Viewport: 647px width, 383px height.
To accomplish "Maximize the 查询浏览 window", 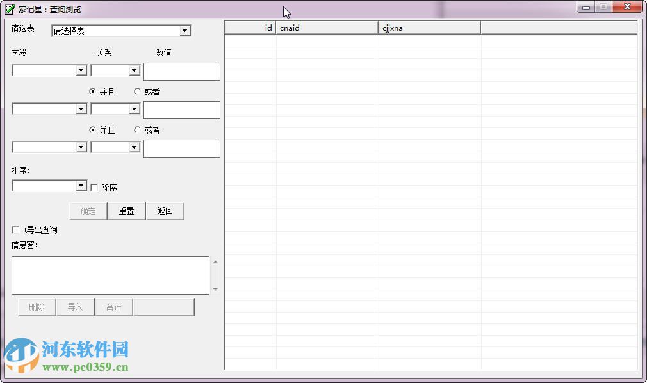I will coord(603,7).
